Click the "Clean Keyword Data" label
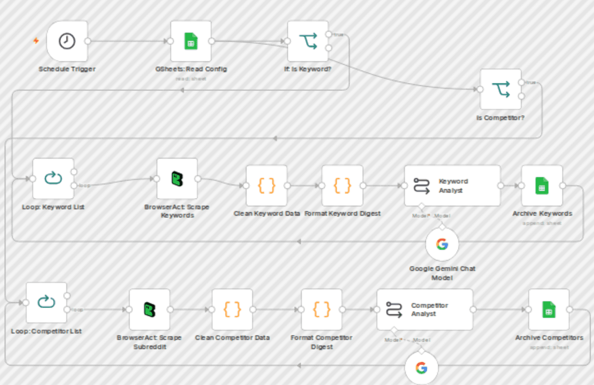This screenshot has width=594, height=385. point(267,213)
